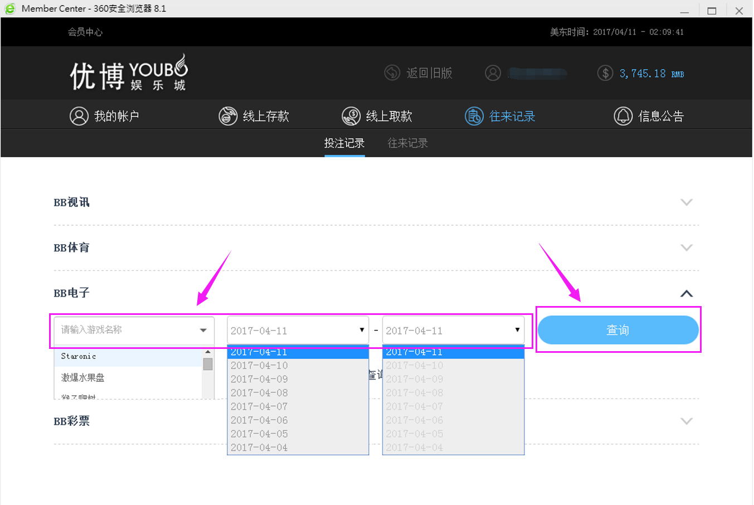Select 2017-04-07 in start date list
Screen dimensions: 754x505
pyautogui.click(x=298, y=406)
